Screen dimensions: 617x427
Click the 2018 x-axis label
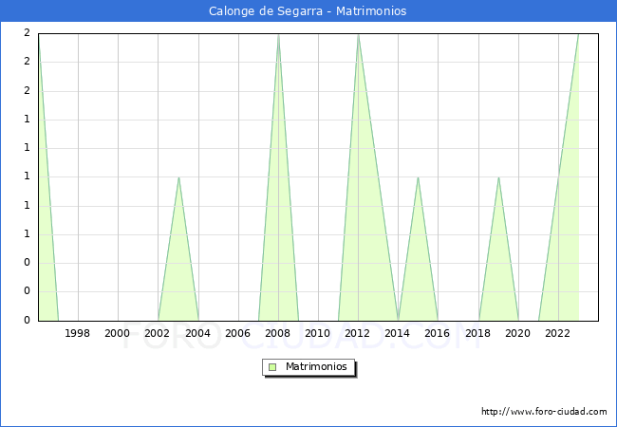477,333
